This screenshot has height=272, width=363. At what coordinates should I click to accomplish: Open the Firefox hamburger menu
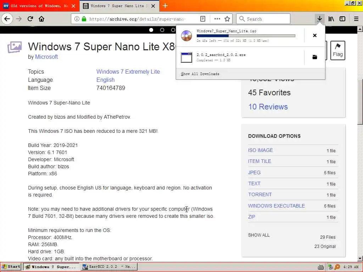tap(356, 19)
